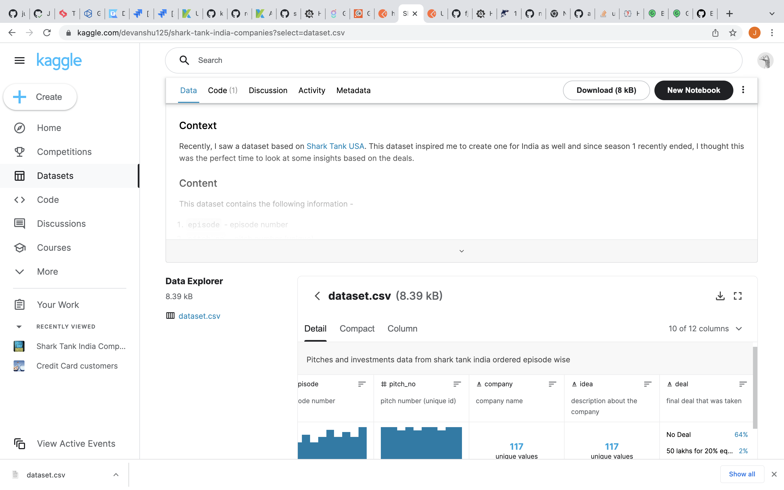Close the downloads bar
This screenshot has width=784, height=490.
(774, 474)
